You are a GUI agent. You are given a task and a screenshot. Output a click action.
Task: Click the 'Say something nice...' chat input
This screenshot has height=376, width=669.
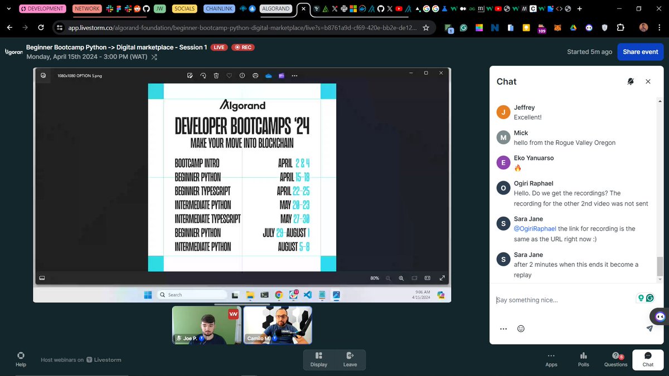tap(563, 300)
